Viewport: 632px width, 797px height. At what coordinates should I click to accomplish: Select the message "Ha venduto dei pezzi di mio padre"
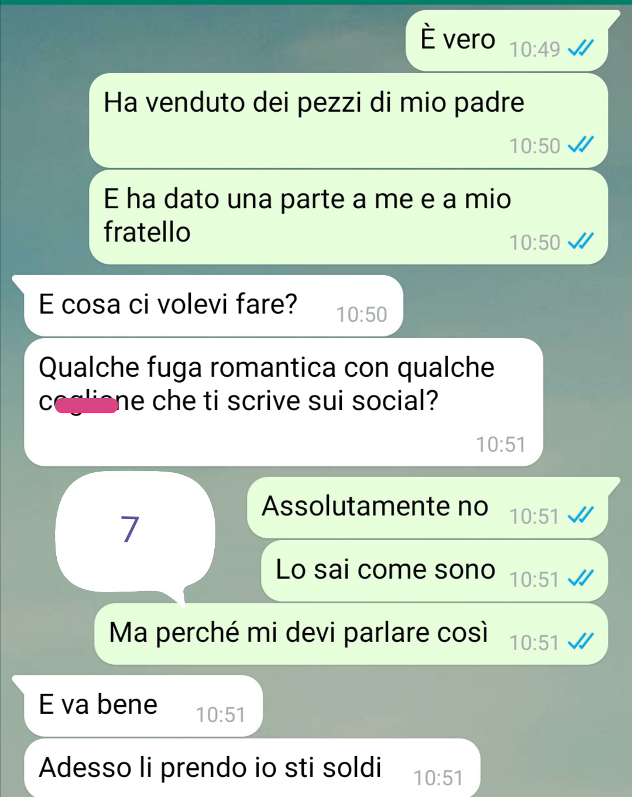click(x=348, y=121)
